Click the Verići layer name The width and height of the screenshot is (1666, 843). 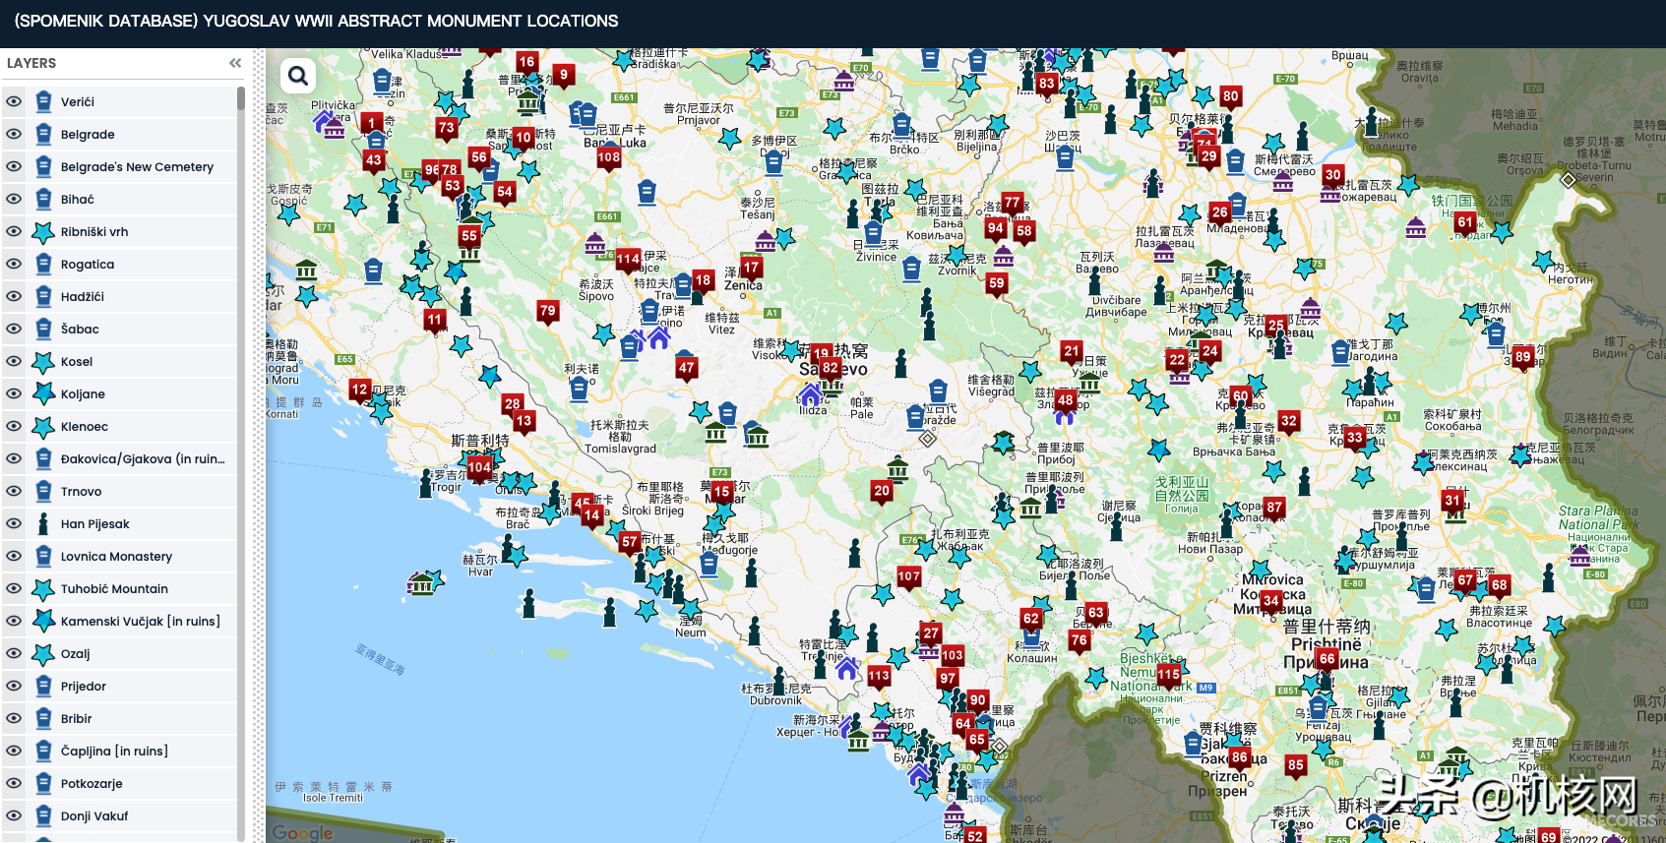coord(78,101)
